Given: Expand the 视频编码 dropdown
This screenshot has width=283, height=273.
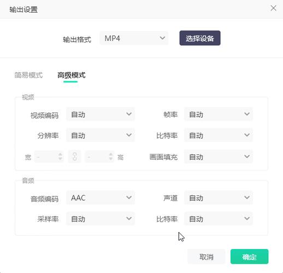Looking at the screenshot, I should click(x=101, y=114).
